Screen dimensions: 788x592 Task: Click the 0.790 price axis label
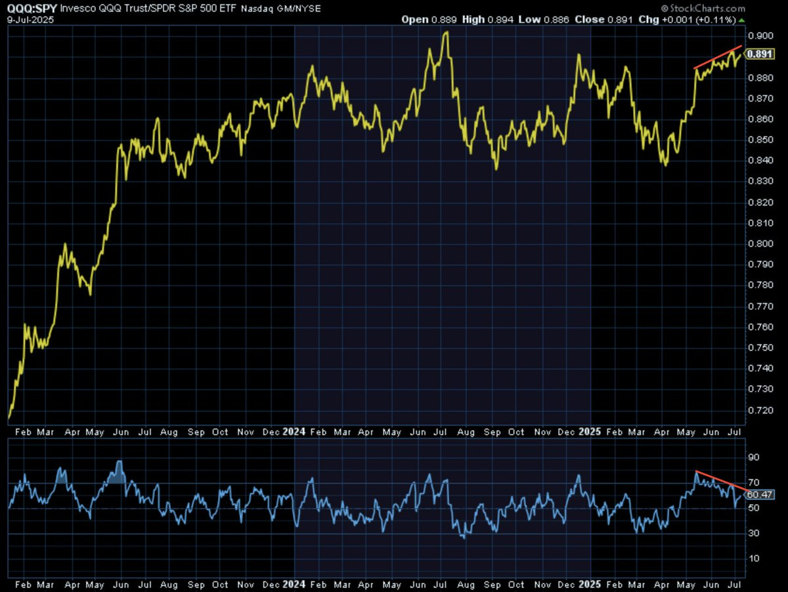761,264
